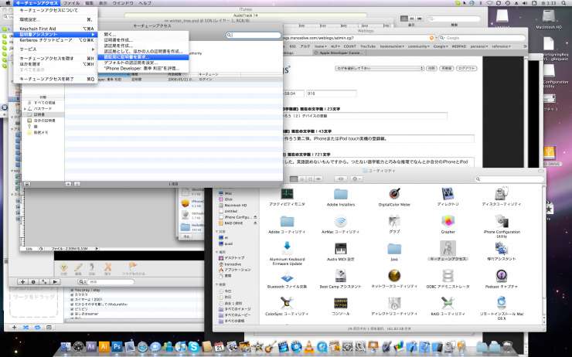Open the Grapher application icon

(448, 221)
